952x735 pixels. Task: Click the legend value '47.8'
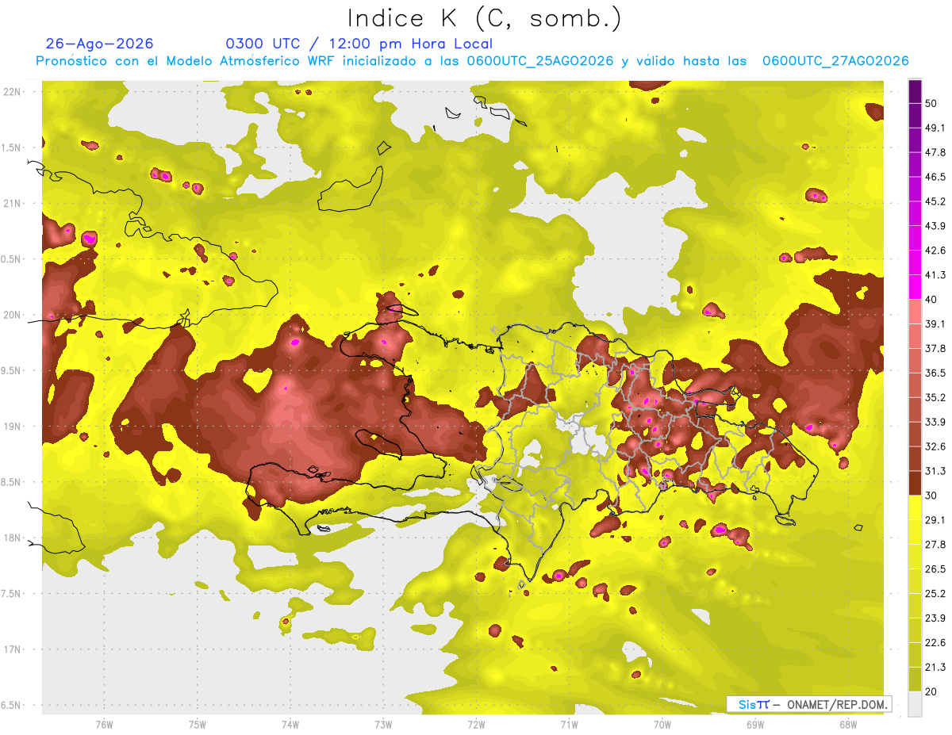(935, 152)
